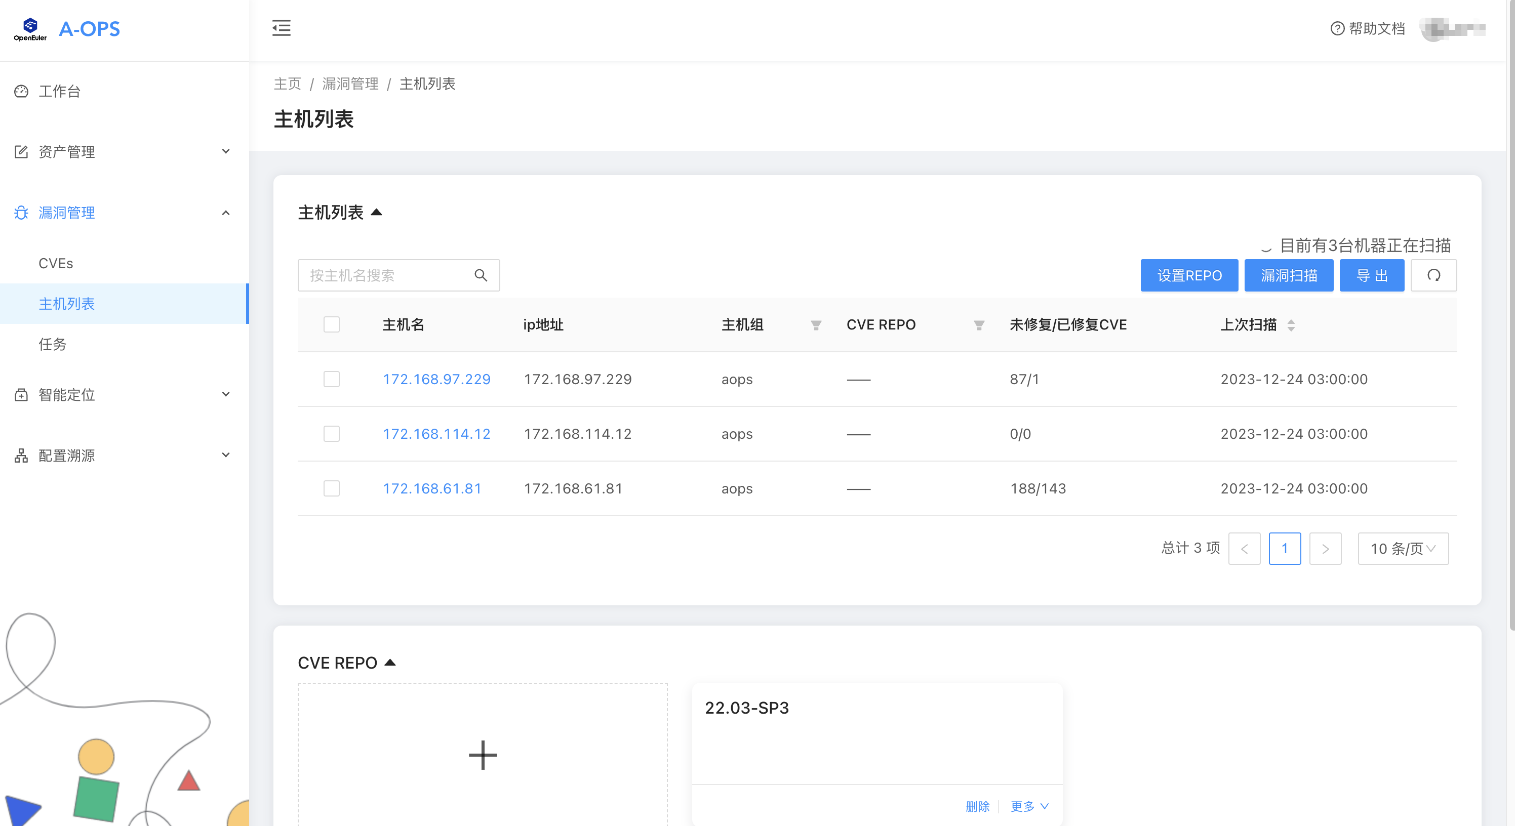Collapse sidebar with the menu fold icon
1515x826 pixels.
281,28
